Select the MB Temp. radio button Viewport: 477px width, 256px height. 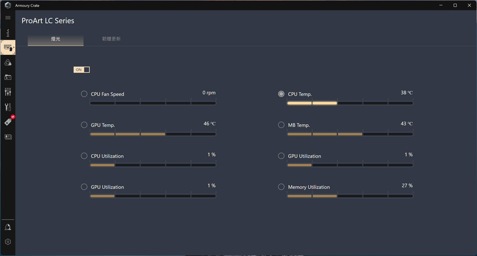tap(281, 125)
